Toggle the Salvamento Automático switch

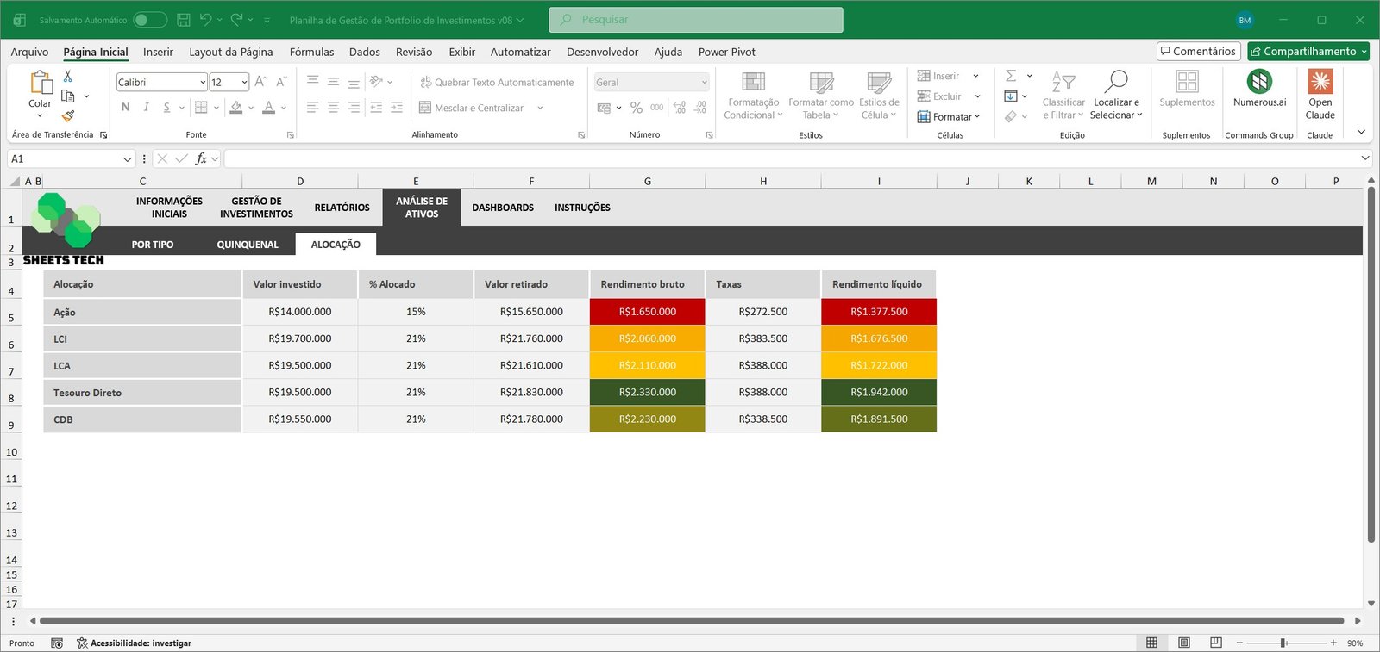[149, 20]
